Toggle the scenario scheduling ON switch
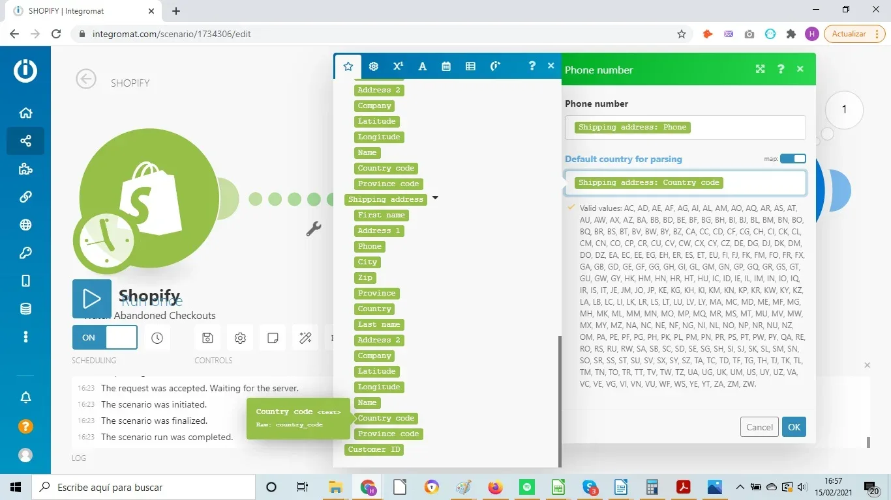This screenshot has height=500, width=891. 105,337
